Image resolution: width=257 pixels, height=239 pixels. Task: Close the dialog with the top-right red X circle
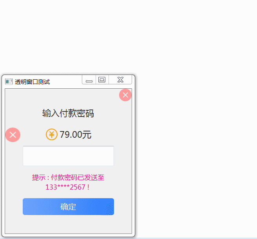tap(125, 95)
